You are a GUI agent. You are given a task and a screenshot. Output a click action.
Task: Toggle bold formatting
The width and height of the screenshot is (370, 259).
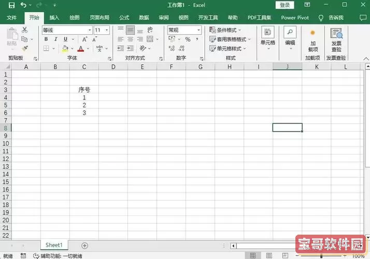pyautogui.click(x=46, y=39)
